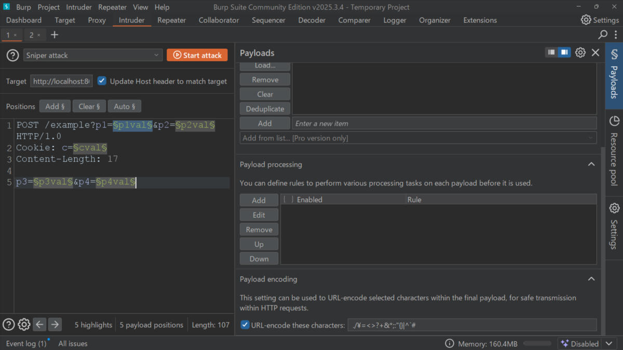623x350 pixels.
Task: Click the search magnifier icon
Action: click(602, 35)
